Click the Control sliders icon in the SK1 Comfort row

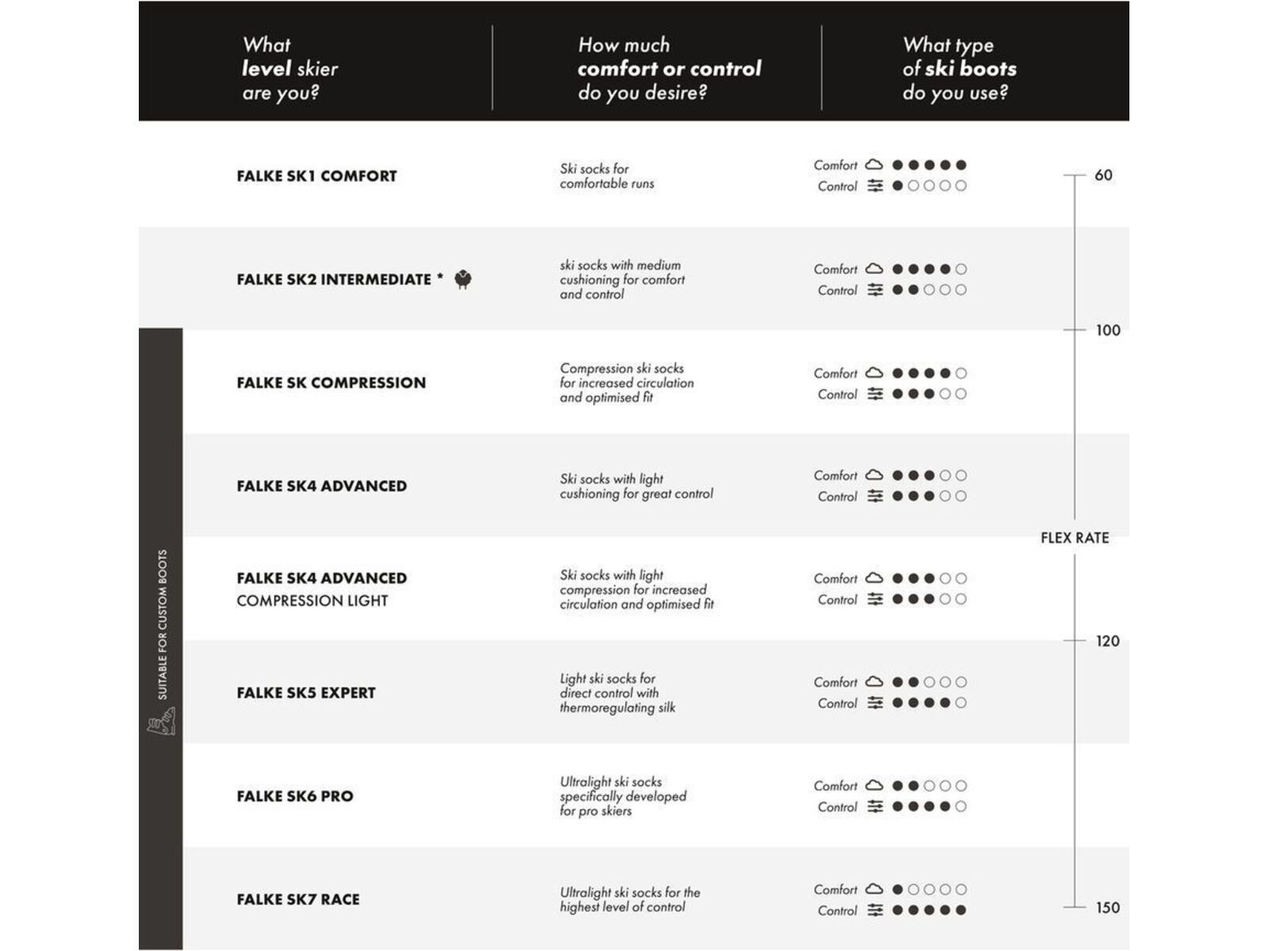(875, 186)
